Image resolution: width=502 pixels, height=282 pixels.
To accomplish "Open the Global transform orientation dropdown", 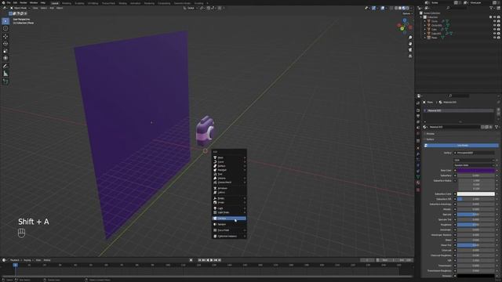I will tap(190, 8).
